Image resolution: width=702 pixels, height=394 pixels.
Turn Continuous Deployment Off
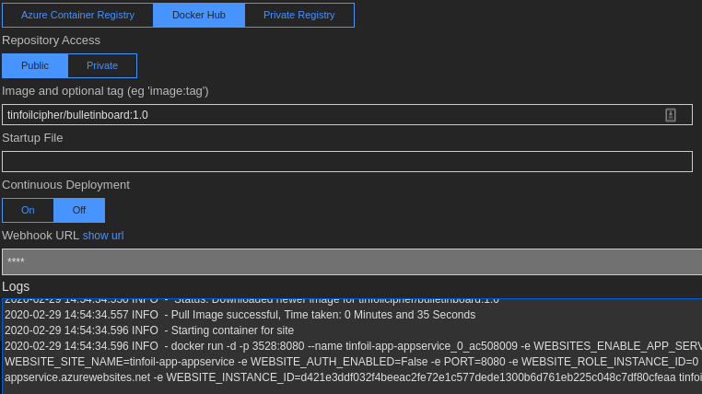79,210
